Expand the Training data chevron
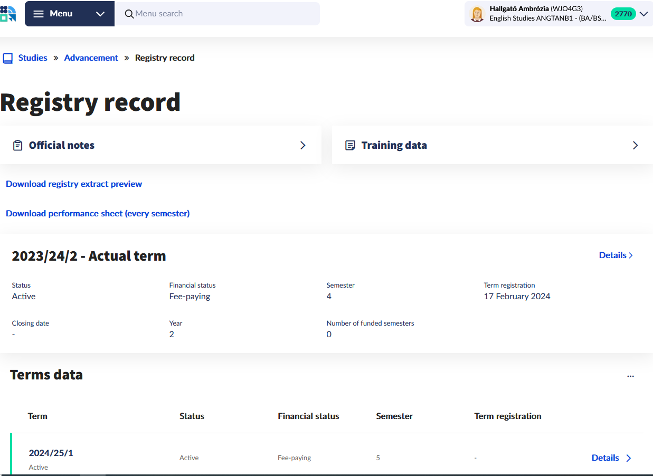This screenshot has width=653, height=476. coord(635,145)
